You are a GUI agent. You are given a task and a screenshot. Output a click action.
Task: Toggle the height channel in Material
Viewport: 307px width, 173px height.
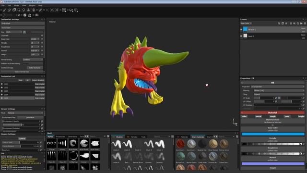(x=301, y=116)
